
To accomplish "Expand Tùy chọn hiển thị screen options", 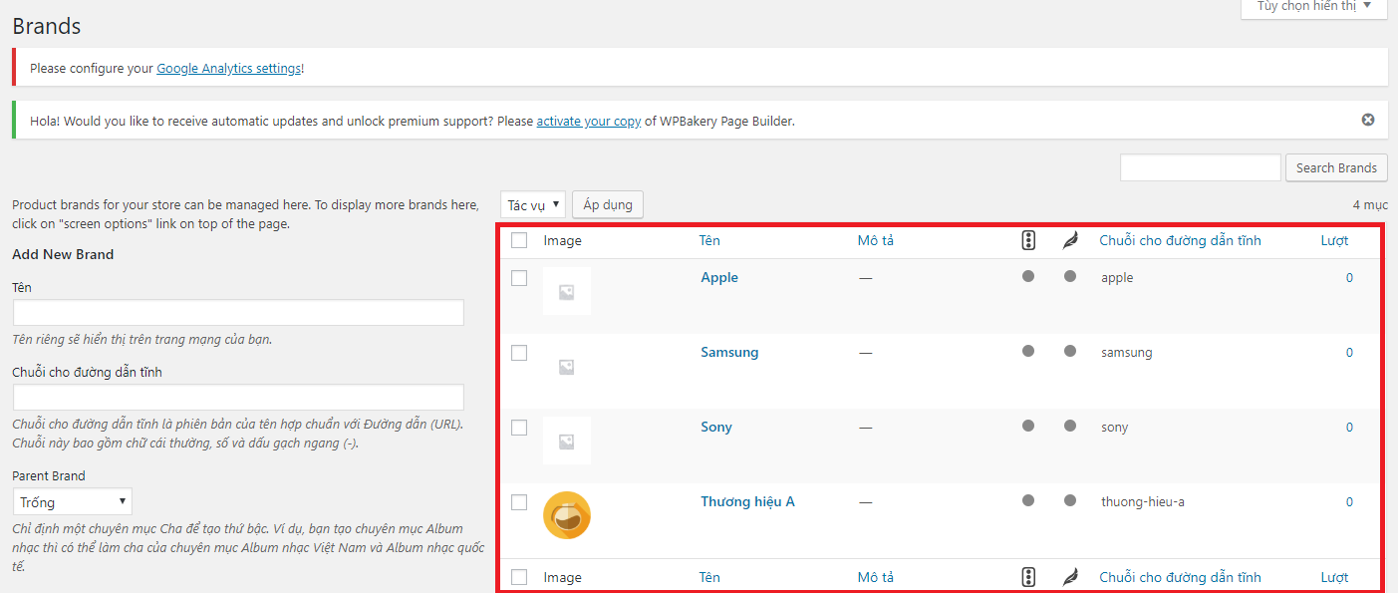I will (x=1313, y=6).
